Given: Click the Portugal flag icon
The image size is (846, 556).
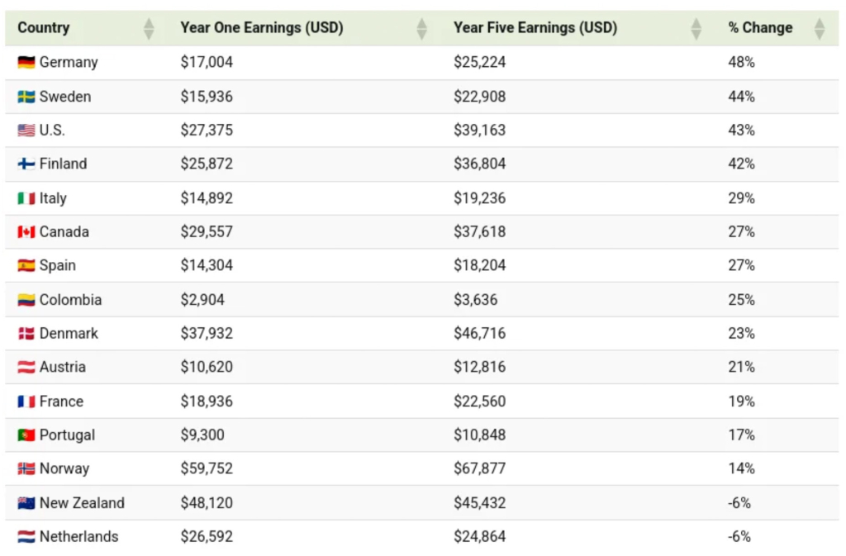Looking at the screenshot, I should (x=26, y=435).
